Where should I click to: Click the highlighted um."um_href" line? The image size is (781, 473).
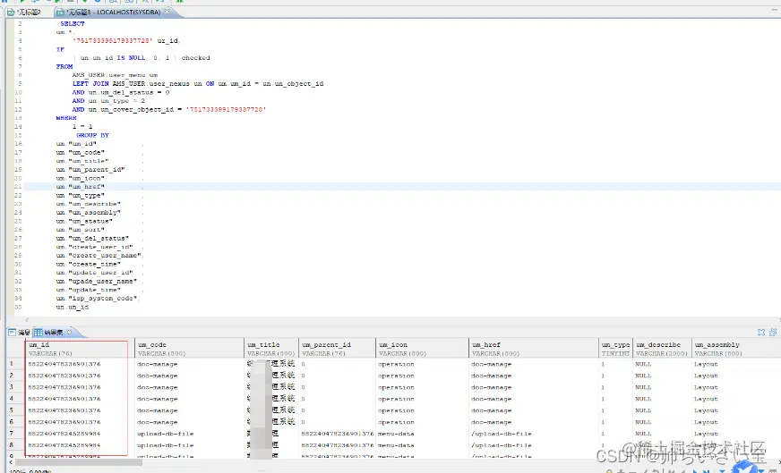pos(81,187)
